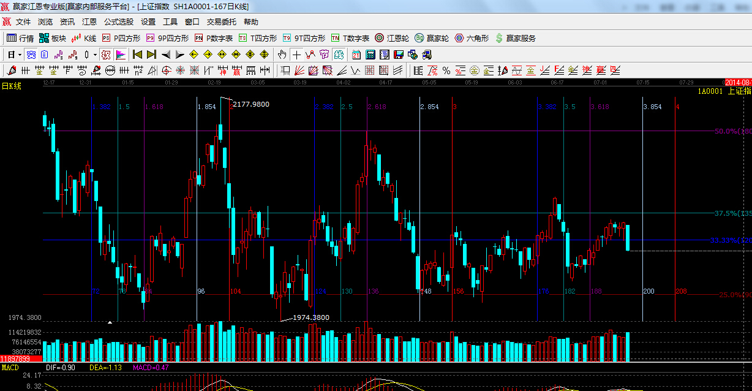Viewport: 752px width, 391px height.
Task: Toggle the colored volume flag chart button
Action: [x=120, y=55]
